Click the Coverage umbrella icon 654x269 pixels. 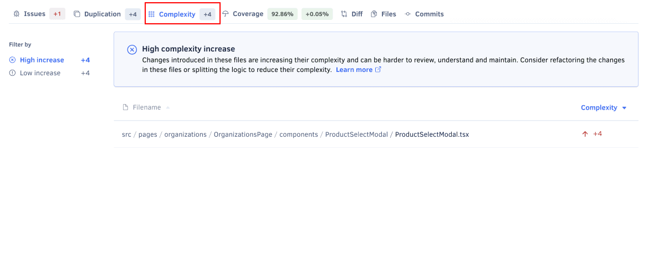click(x=226, y=14)
